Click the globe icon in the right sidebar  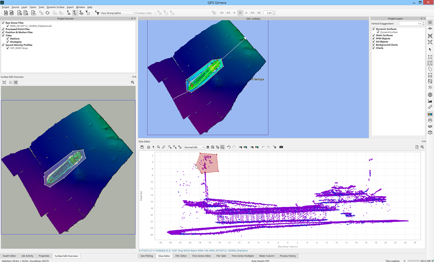430,95
